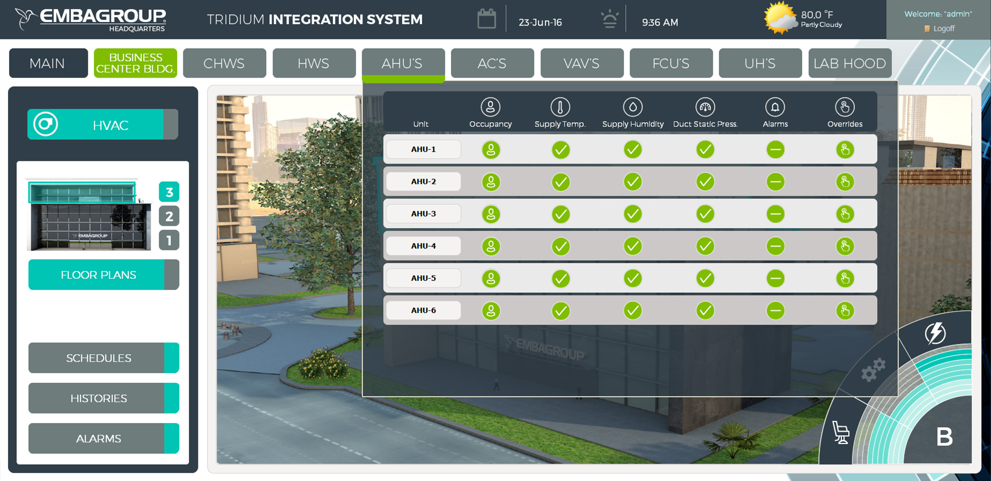Click the Duct Static Press. gauge icon
991x481 pixels.
point(705,107)
